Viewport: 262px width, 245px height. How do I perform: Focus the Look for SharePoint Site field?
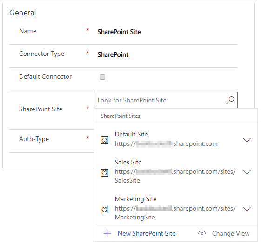point(166,100)
